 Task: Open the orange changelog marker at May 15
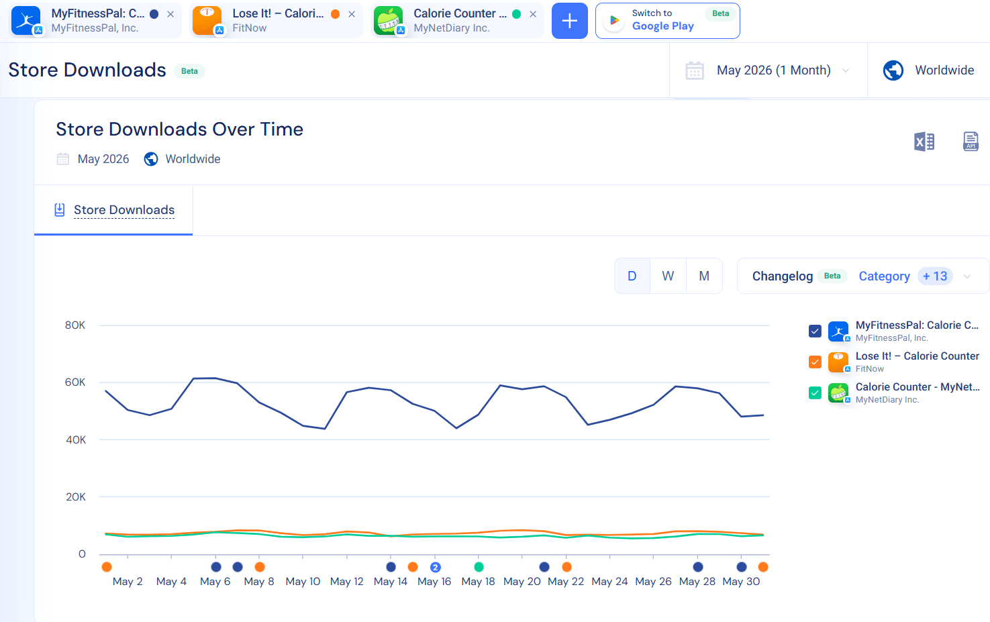[x=413, y=567]
